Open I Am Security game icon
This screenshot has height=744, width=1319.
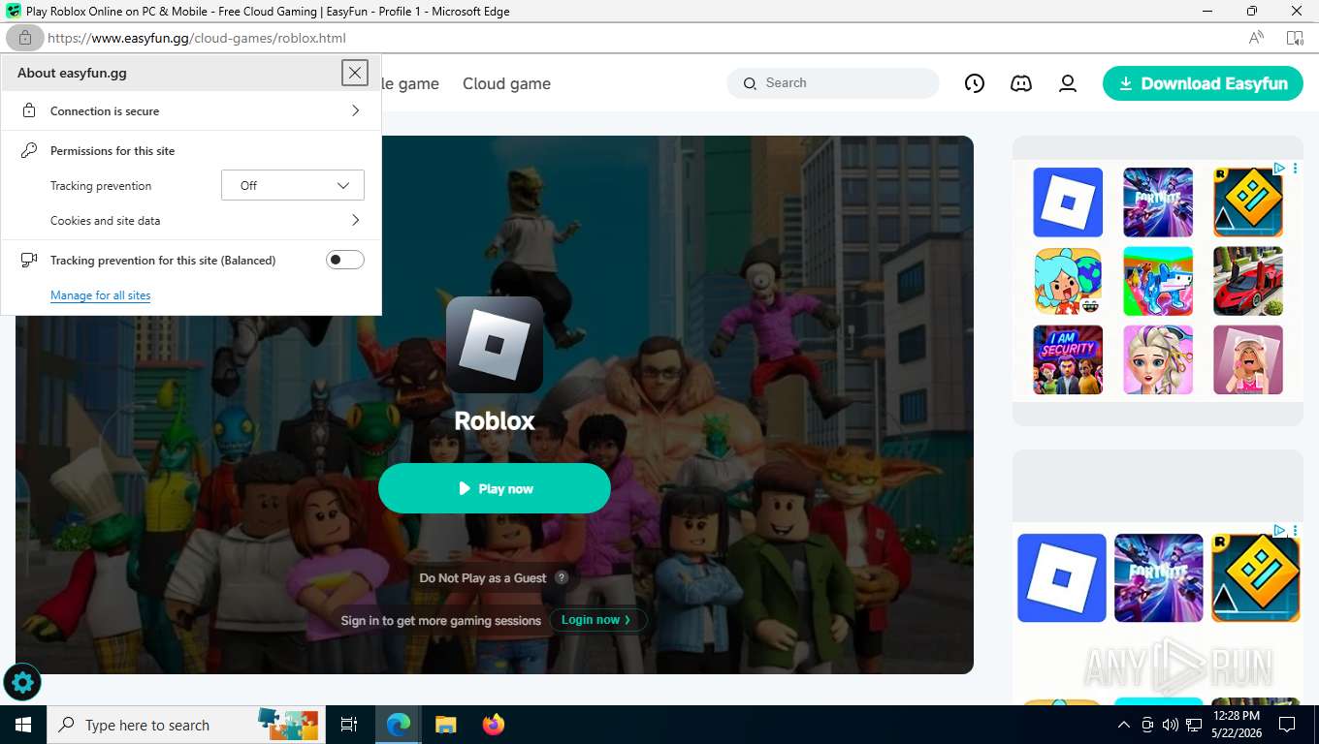click(1068, 359)
